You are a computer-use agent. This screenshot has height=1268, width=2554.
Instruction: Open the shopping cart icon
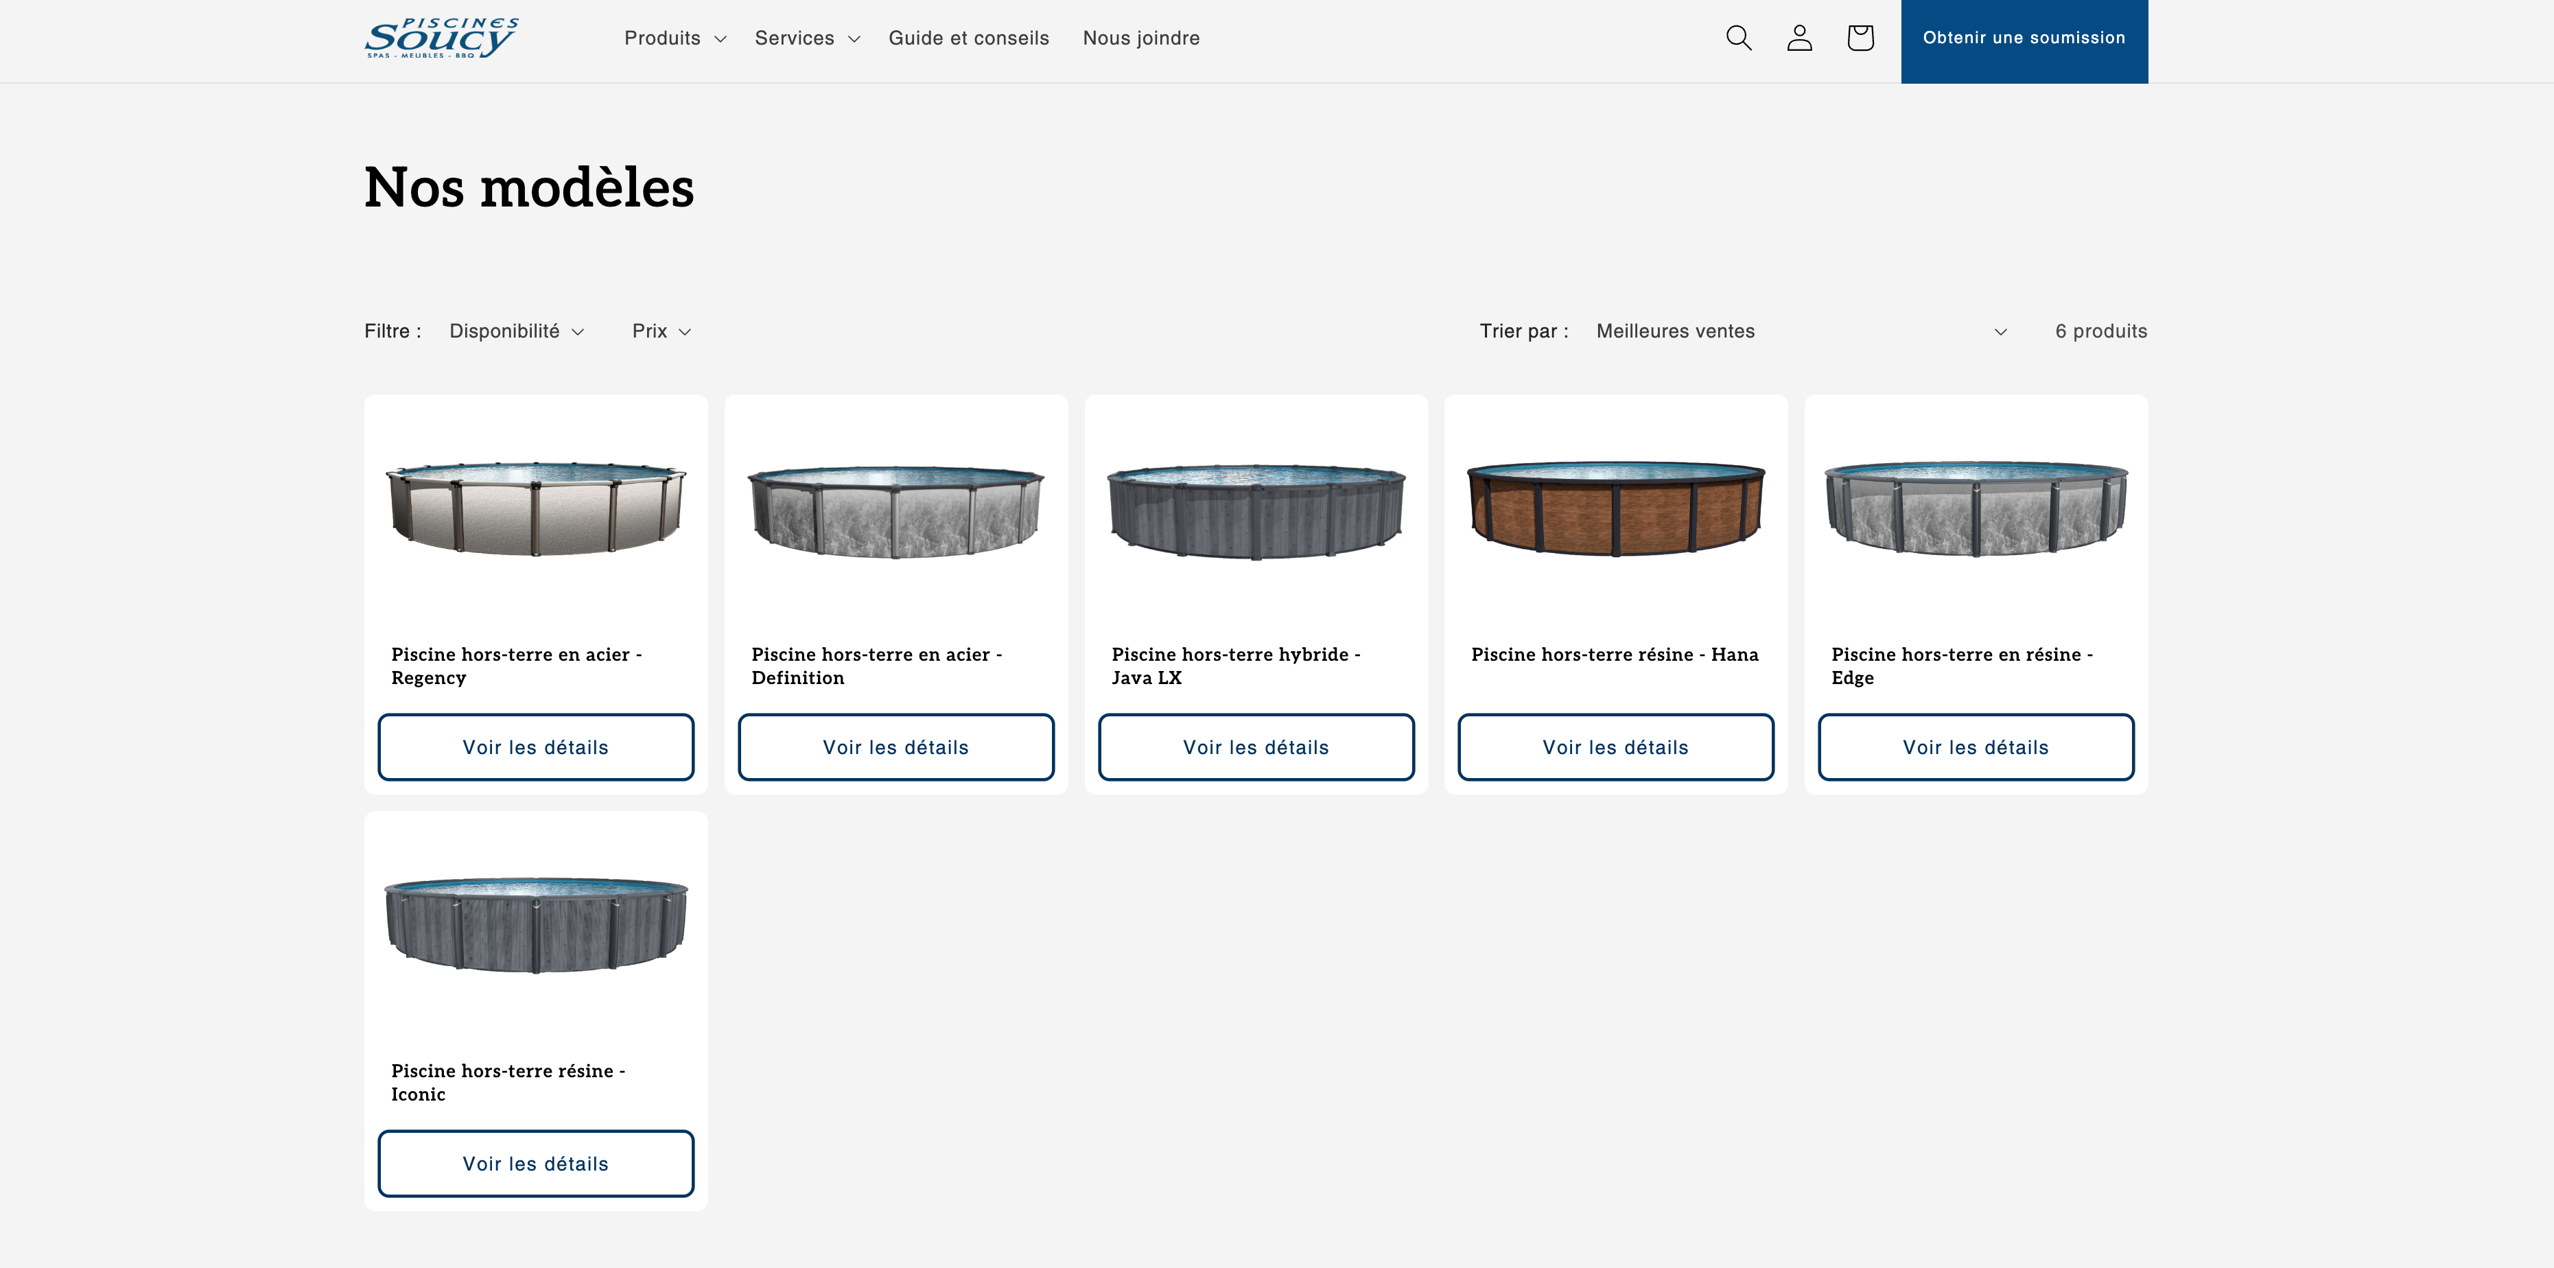(1860, 38)
